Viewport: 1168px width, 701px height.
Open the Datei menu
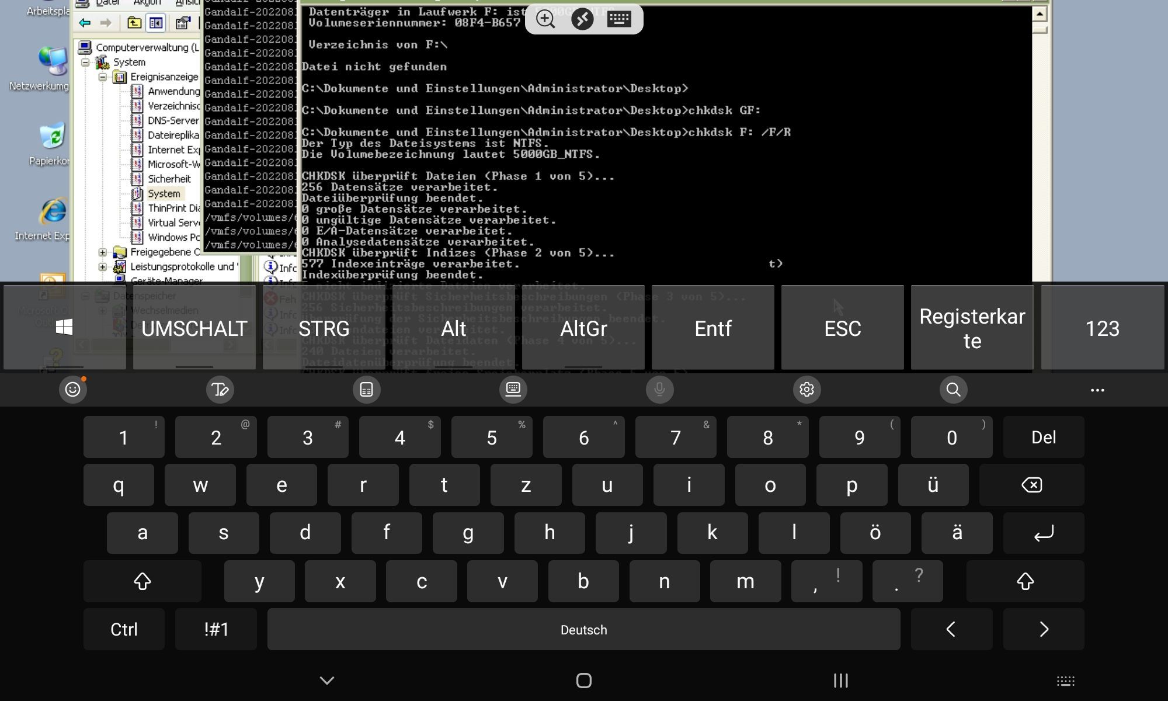(x=108, y=4)
